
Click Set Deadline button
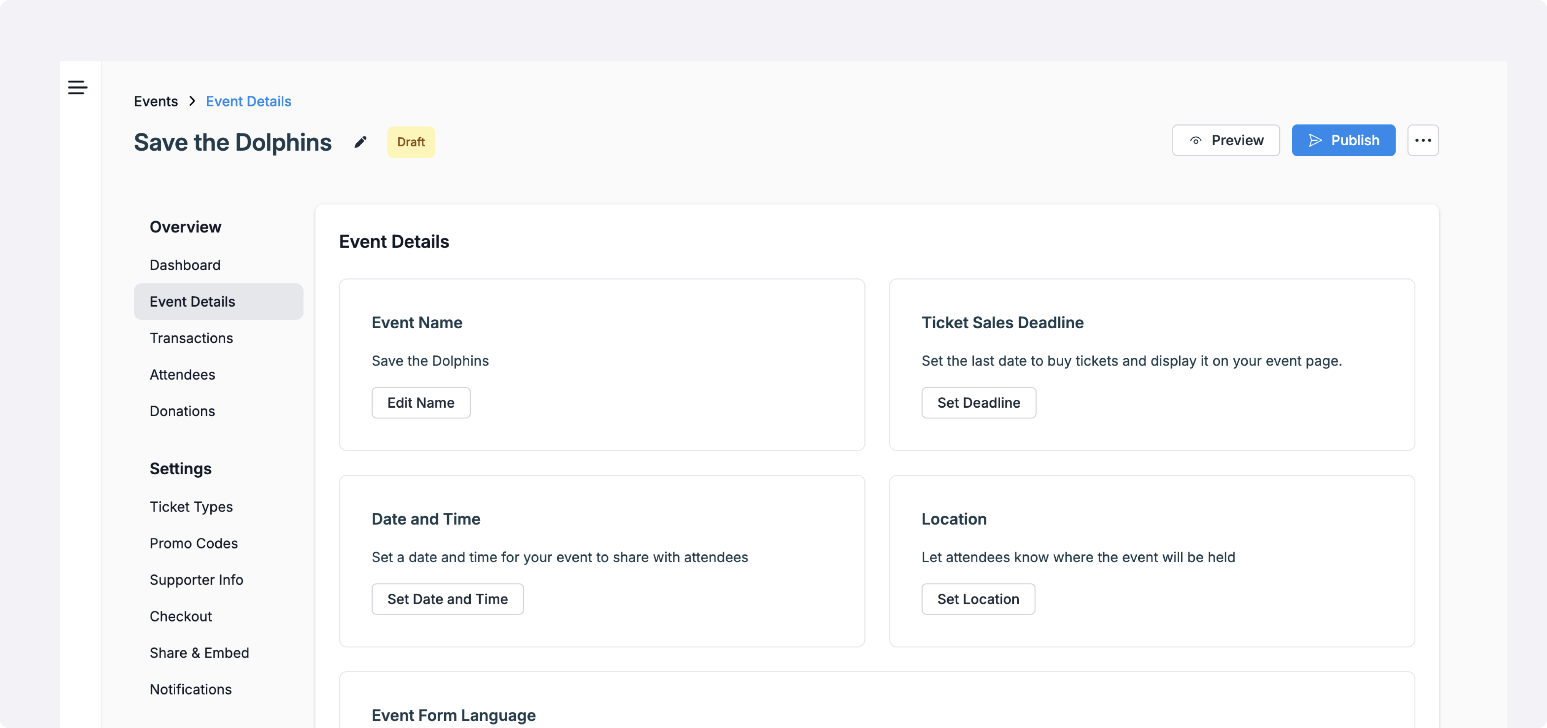tap(978, 403)
